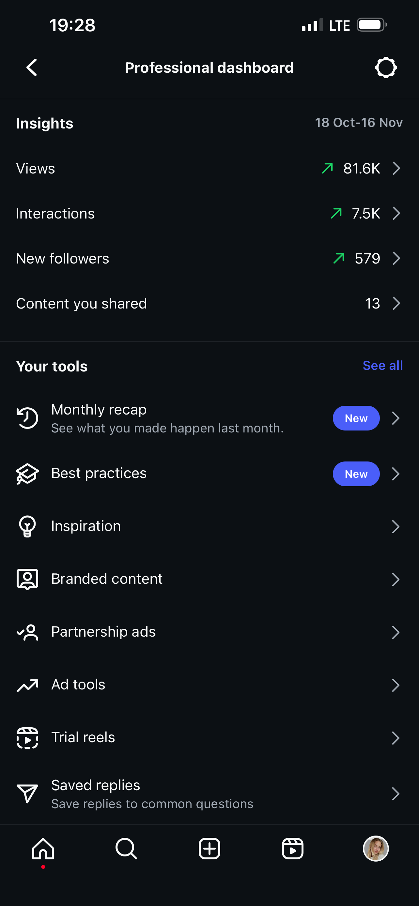Tap the Saved replies paper plane icon
The height and width of the screenshot is (906, 419).
27,793
